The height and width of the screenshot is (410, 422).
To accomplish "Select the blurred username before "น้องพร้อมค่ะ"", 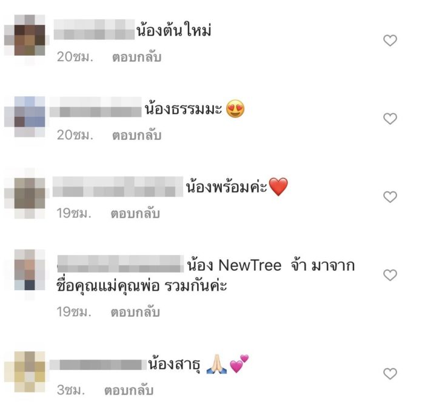I will [118, 187].
